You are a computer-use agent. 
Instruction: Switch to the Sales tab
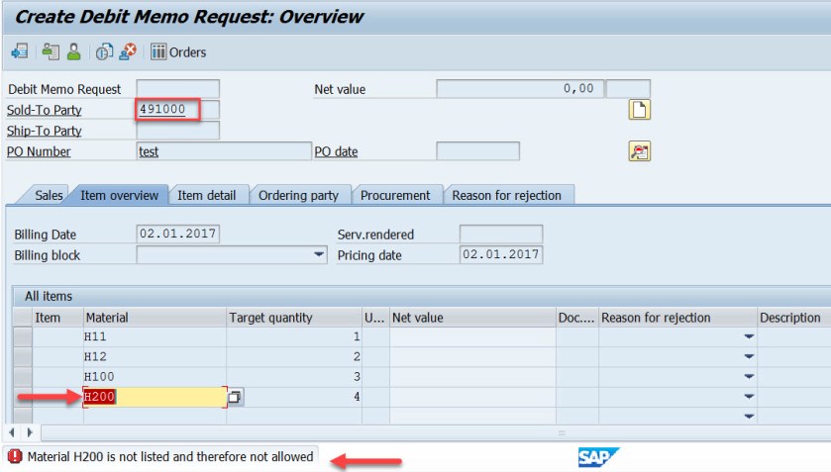49,196
